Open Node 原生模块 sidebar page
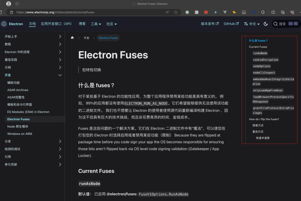This screenshot has height=201, width=301. [x=18, y=127]
